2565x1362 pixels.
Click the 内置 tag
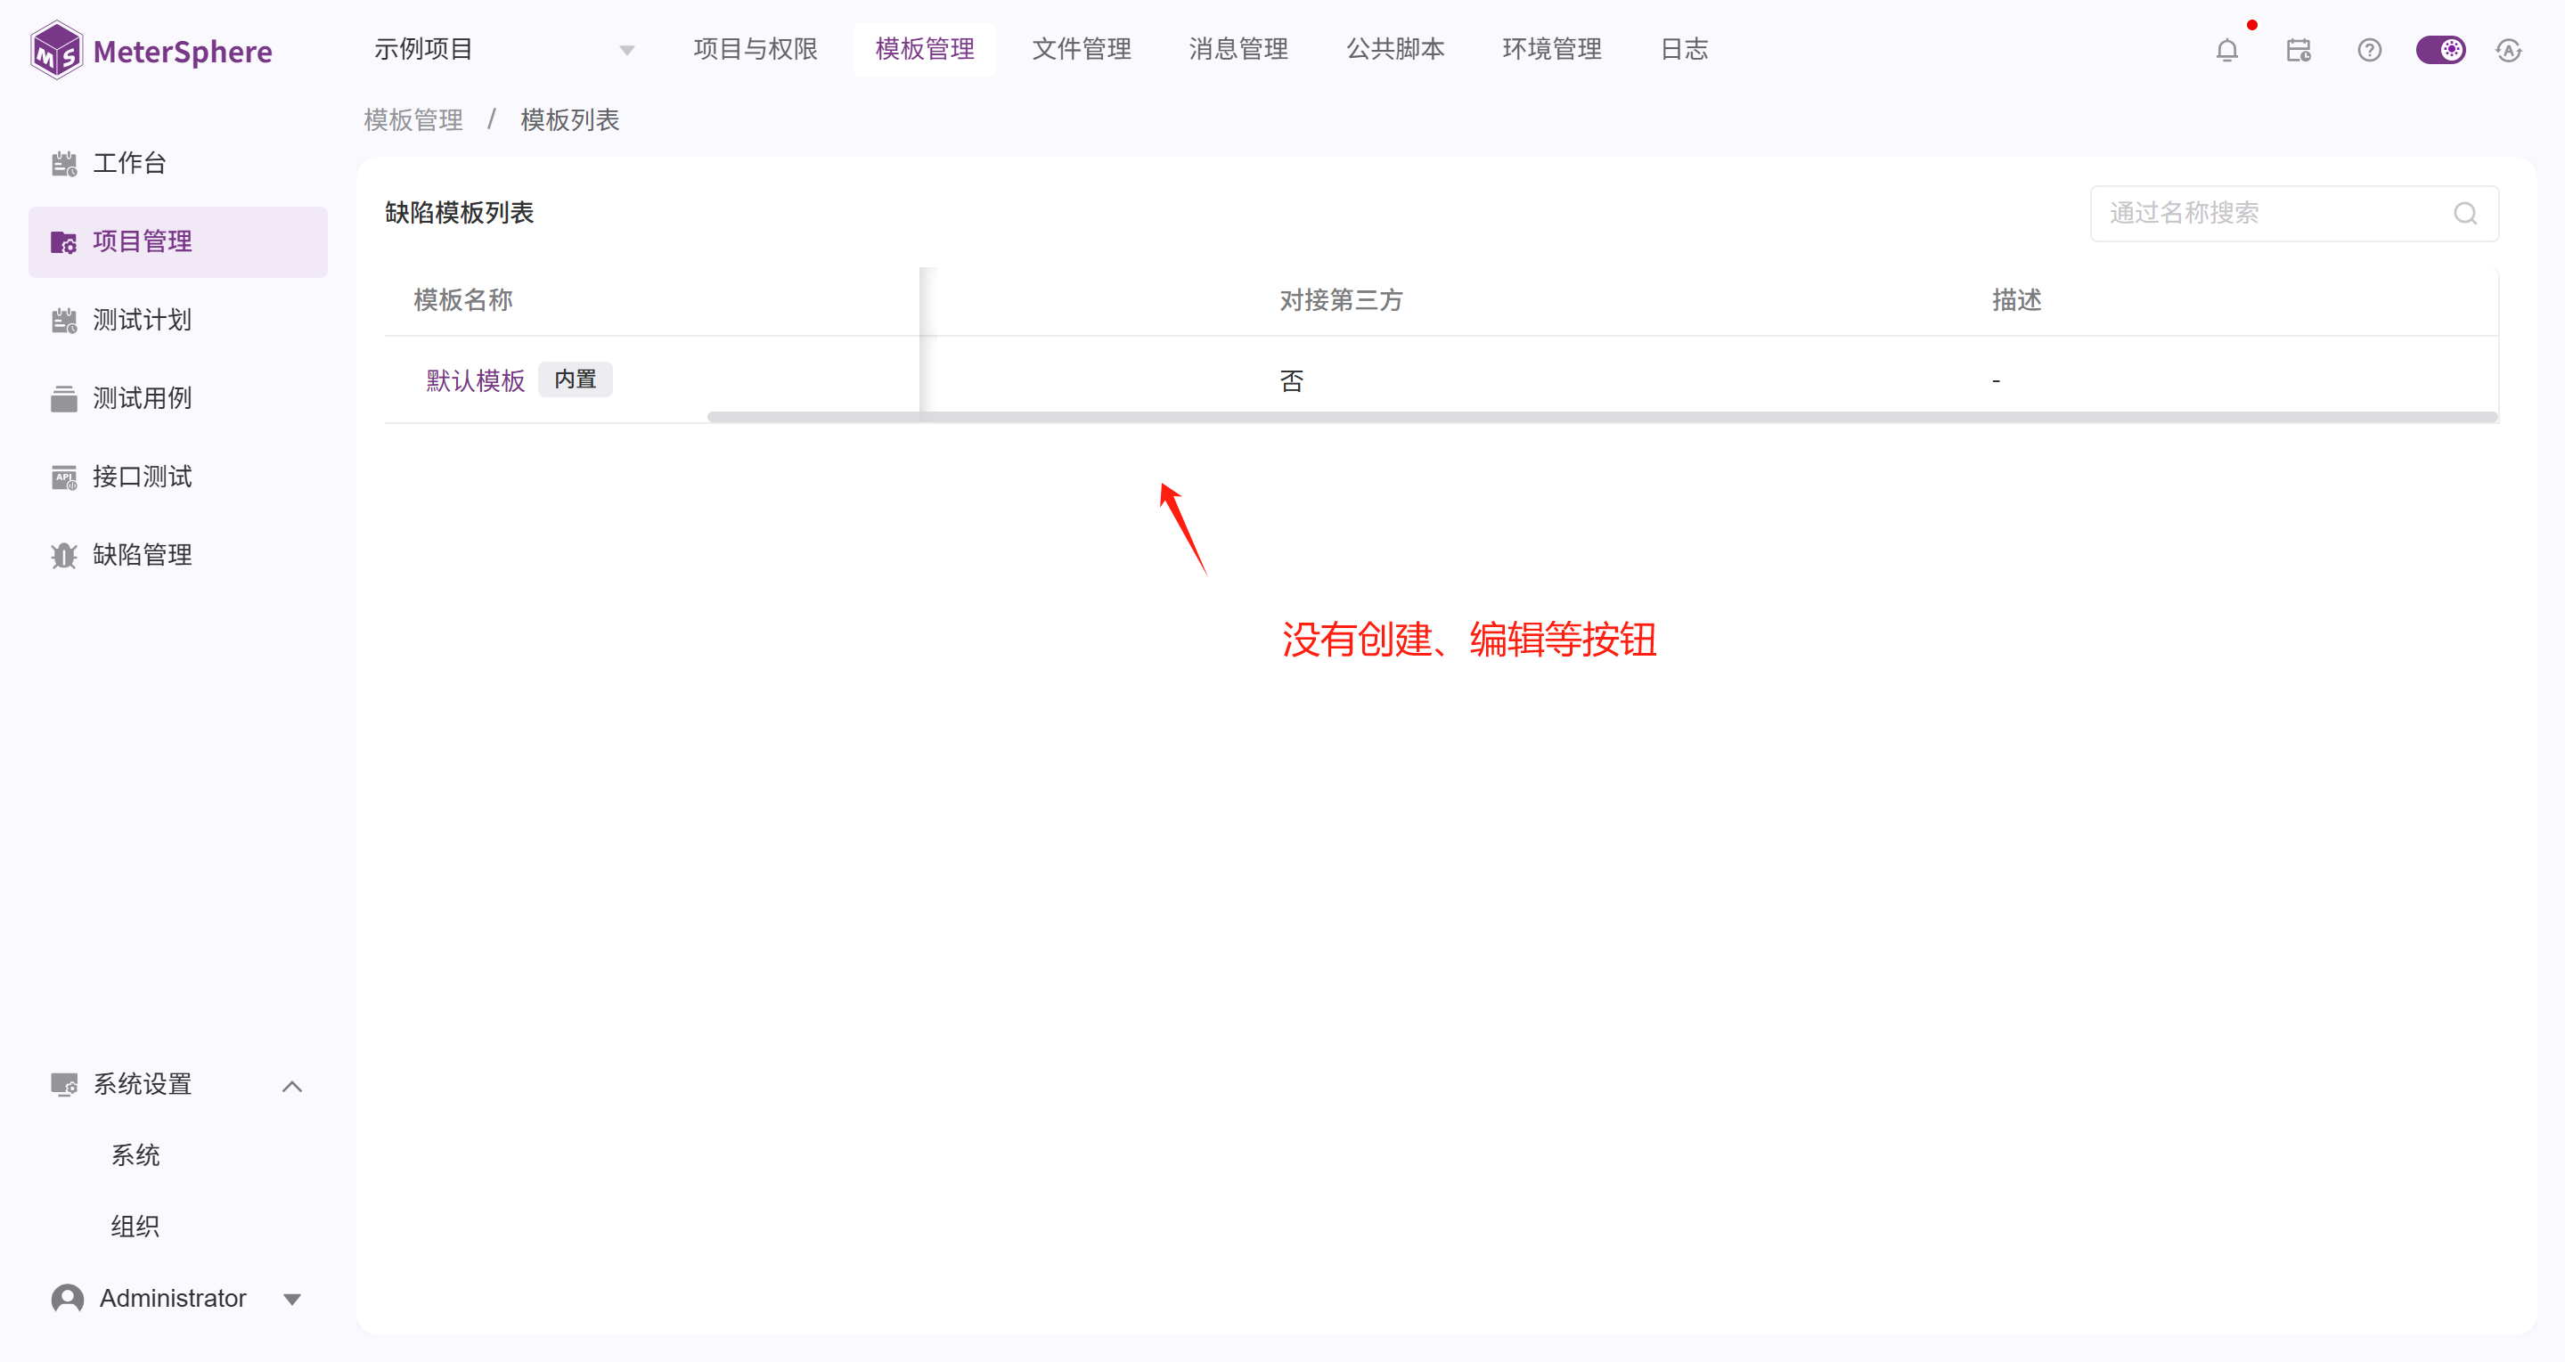point(576,379)
